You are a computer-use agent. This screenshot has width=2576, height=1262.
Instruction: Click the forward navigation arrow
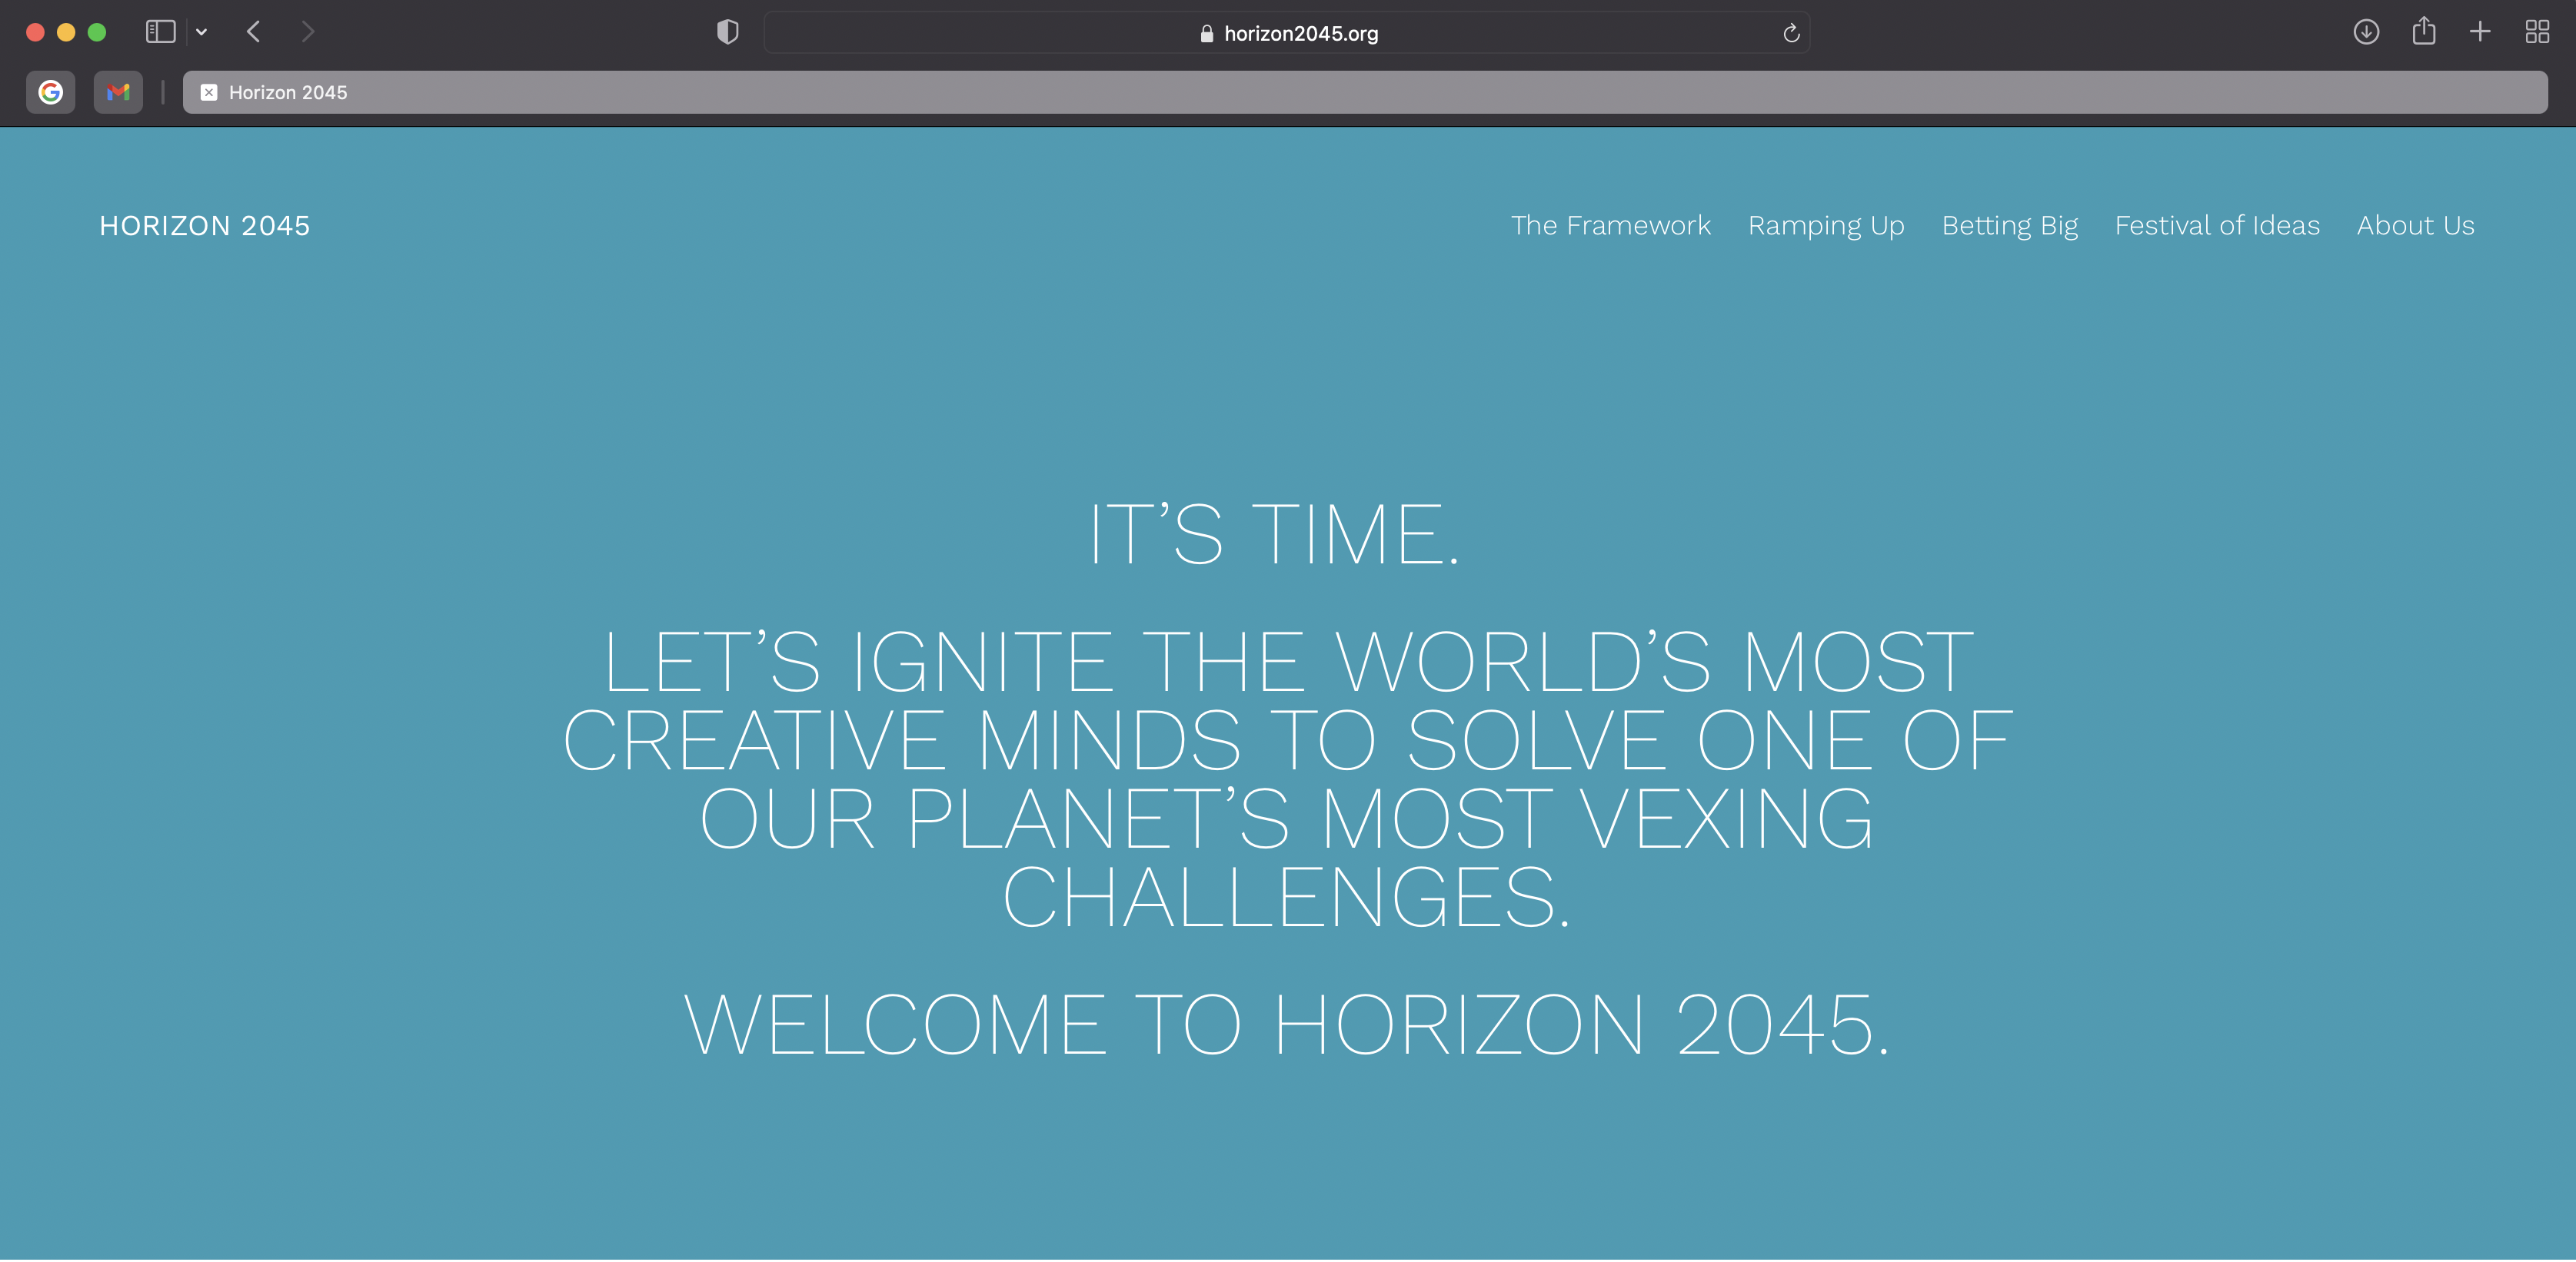308,32
